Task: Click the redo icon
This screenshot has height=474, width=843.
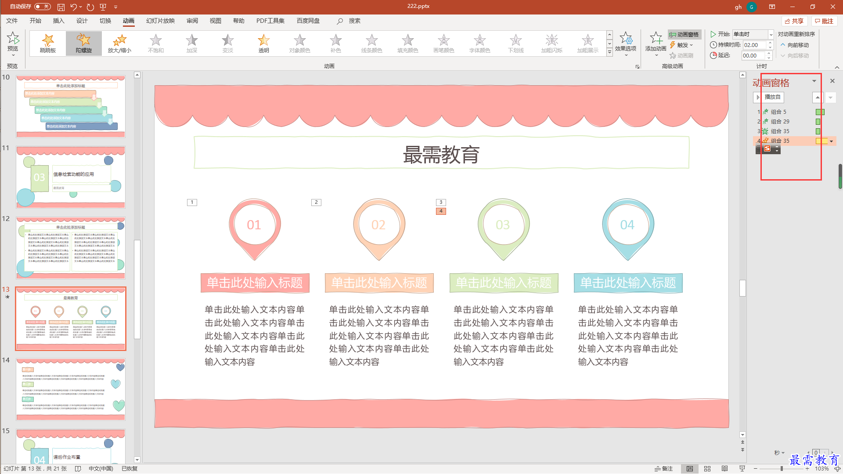Action: [x=90, y=7]
